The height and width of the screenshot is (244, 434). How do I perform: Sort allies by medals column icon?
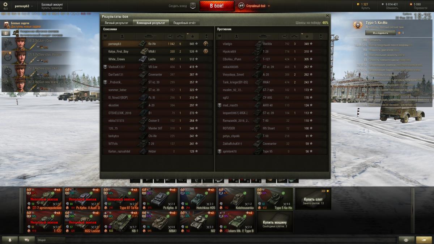206,37
